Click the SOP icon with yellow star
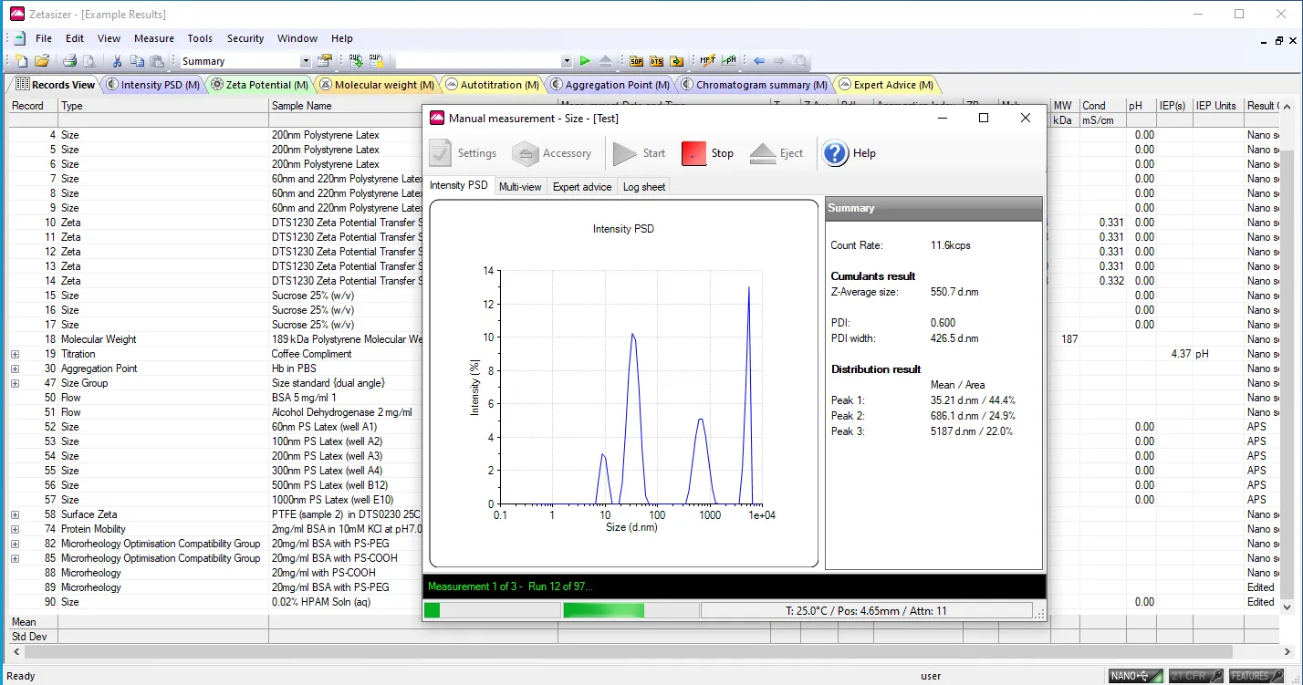 pos(376,61)
